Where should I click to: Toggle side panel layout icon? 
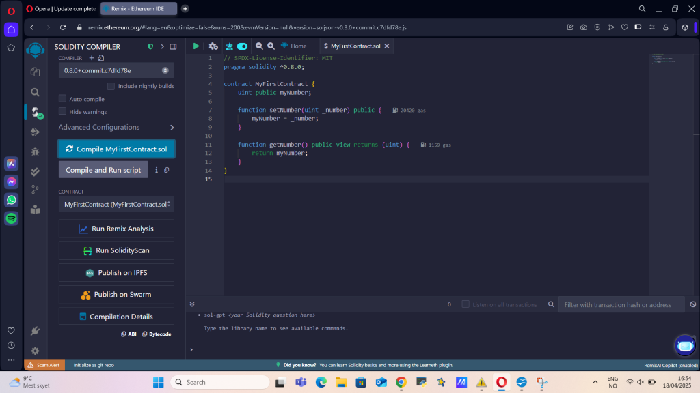pyautogui.click(x=173, y=47)
